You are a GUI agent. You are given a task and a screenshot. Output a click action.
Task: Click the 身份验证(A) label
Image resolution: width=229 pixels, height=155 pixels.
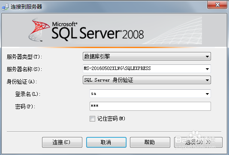(22, 82)
